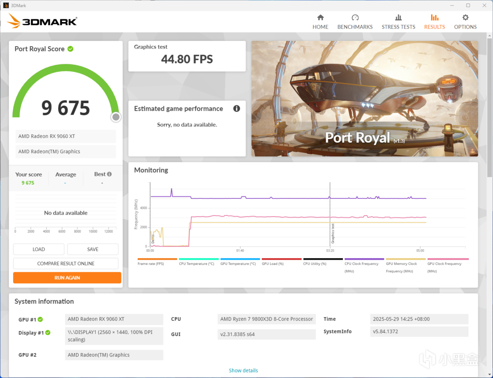Click the AMD Radeon RX 9060 XT score field
This screenshot has width=493, height=378.
tap(65, 136)
